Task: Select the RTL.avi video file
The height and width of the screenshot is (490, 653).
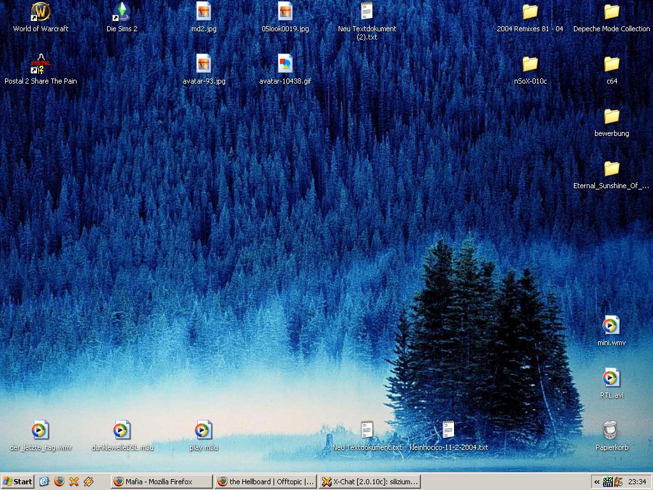Action: pyautogui.click(x=611, y=378)
